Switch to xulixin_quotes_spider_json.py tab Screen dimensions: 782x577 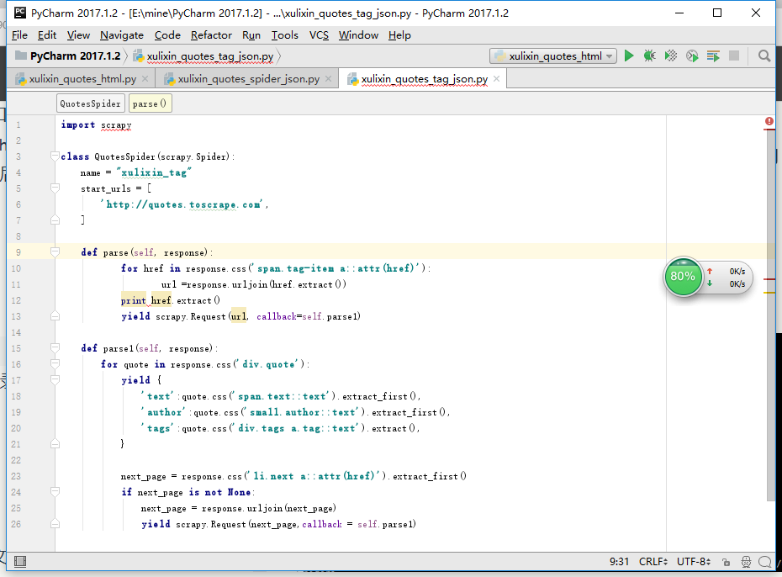[248, 79]
